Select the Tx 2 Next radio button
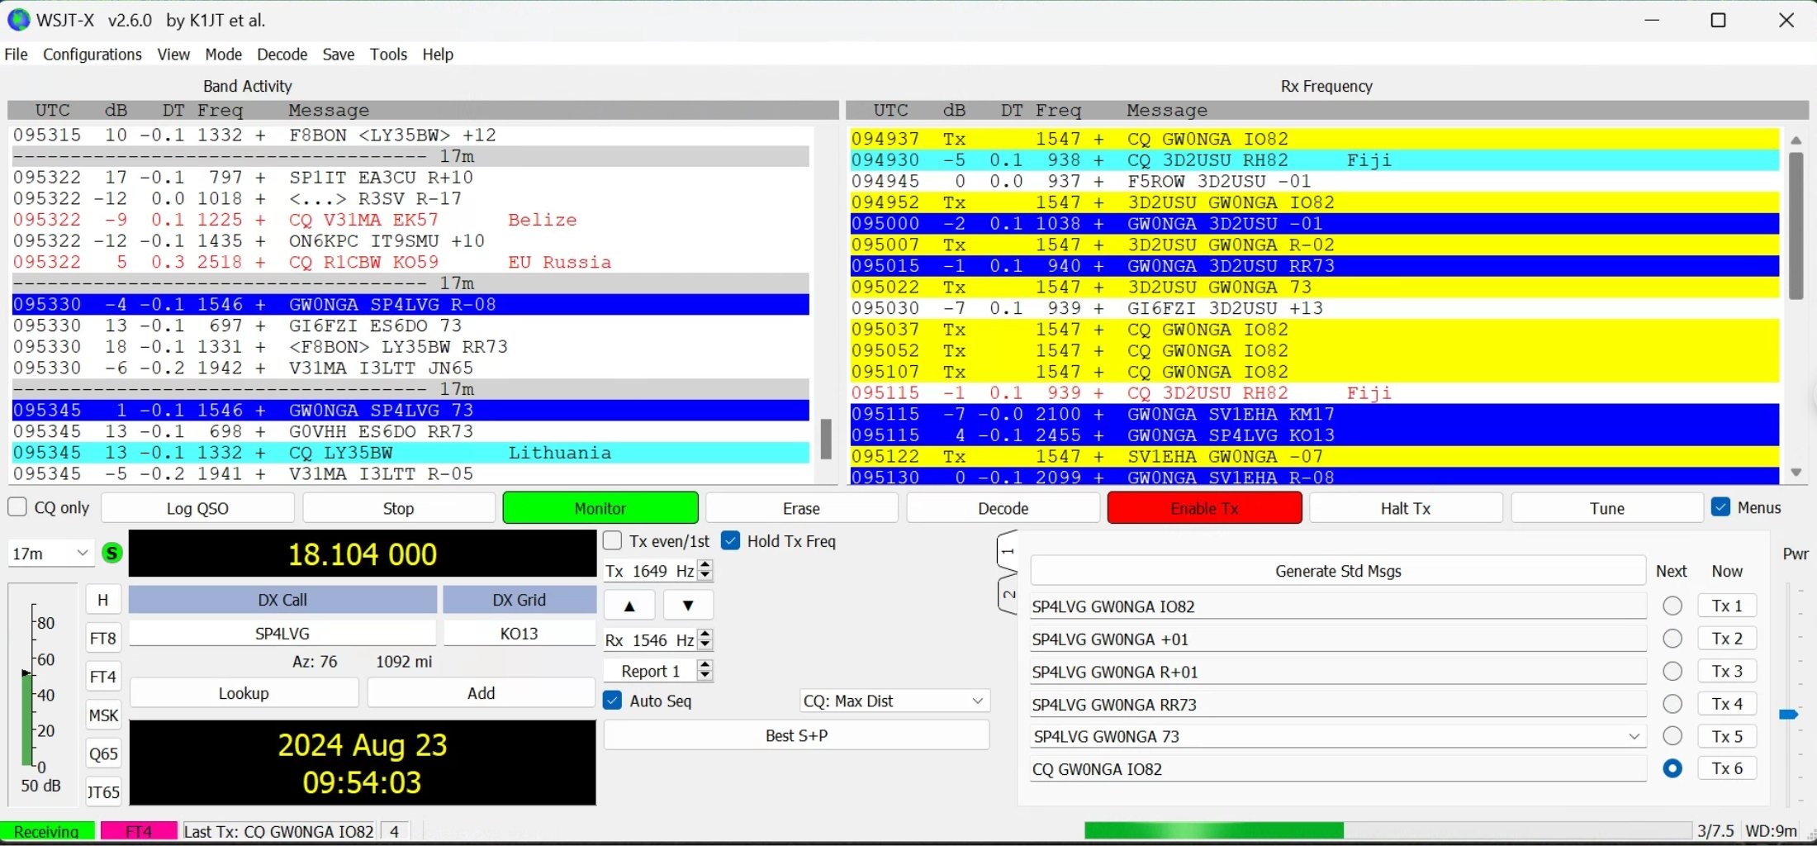Image resolution: width=1817 pixels, height=846 pixels. [1672, 639]
